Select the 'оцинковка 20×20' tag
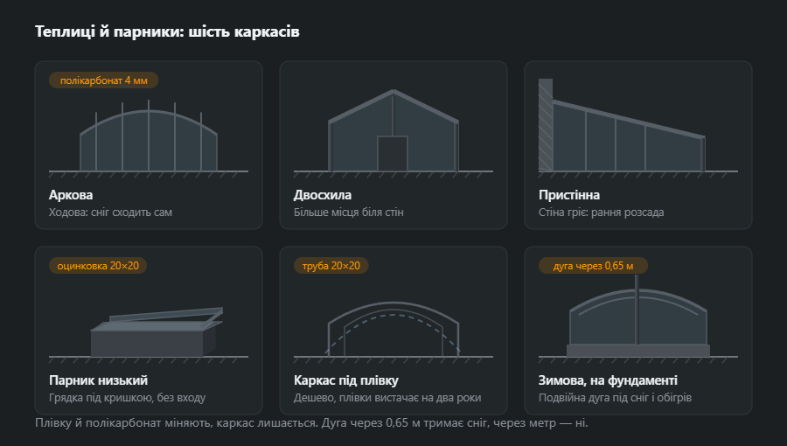The image size is (787, 446). click(x=98, y=265)
